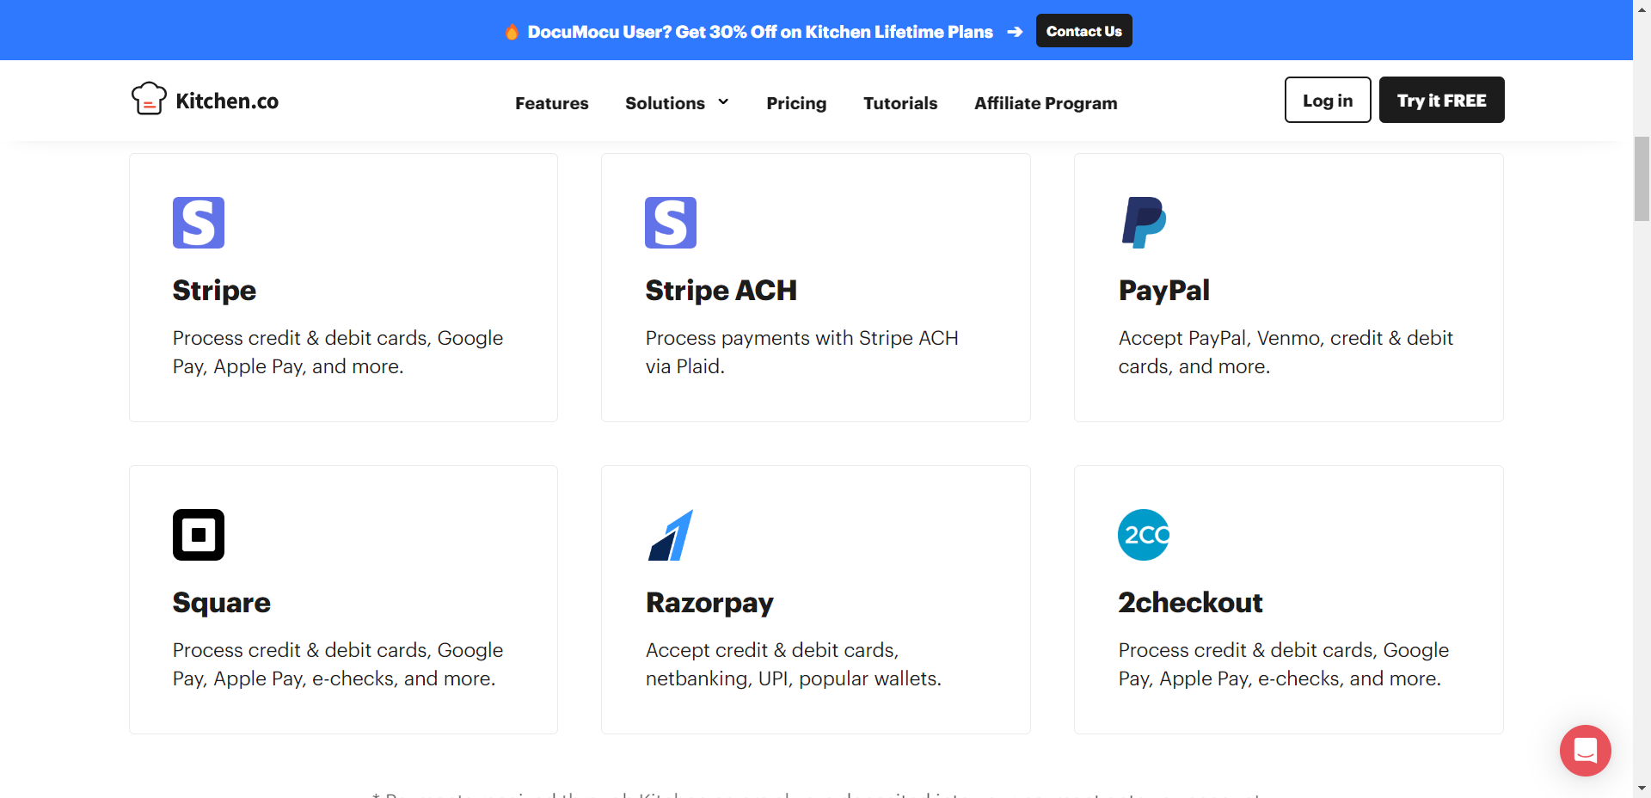The width and height of the screenshot is (1651, 798).
Task: Click the 2checkout logo icon
Action: (x=1144, y=535)
